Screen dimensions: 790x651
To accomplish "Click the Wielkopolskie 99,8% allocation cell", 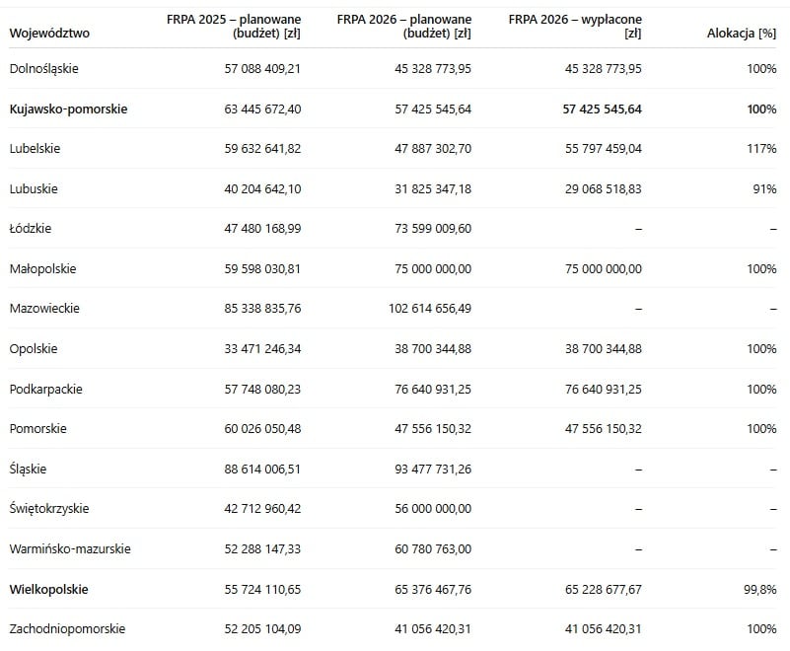I will click(x=759, y=590).
